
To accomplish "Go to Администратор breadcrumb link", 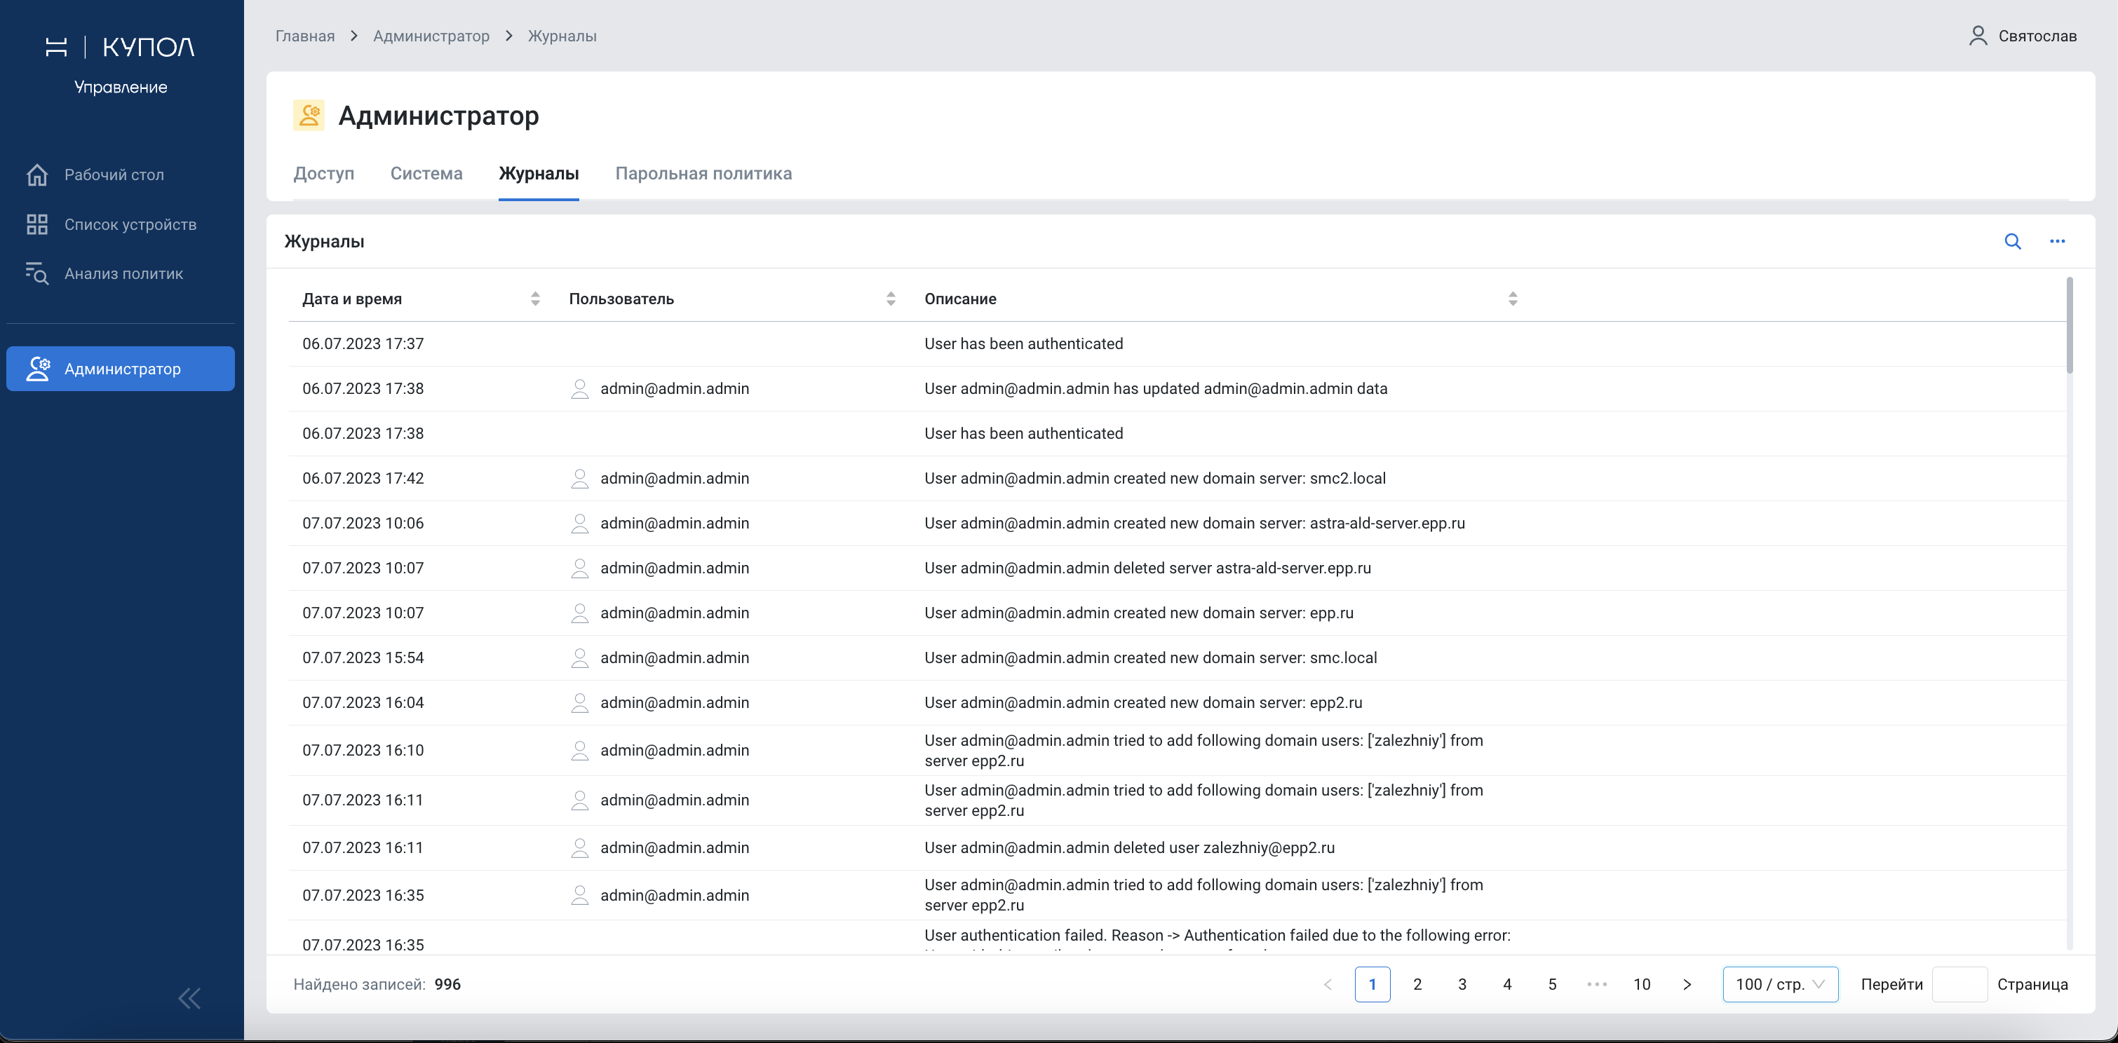I will [x=431, y=36].
